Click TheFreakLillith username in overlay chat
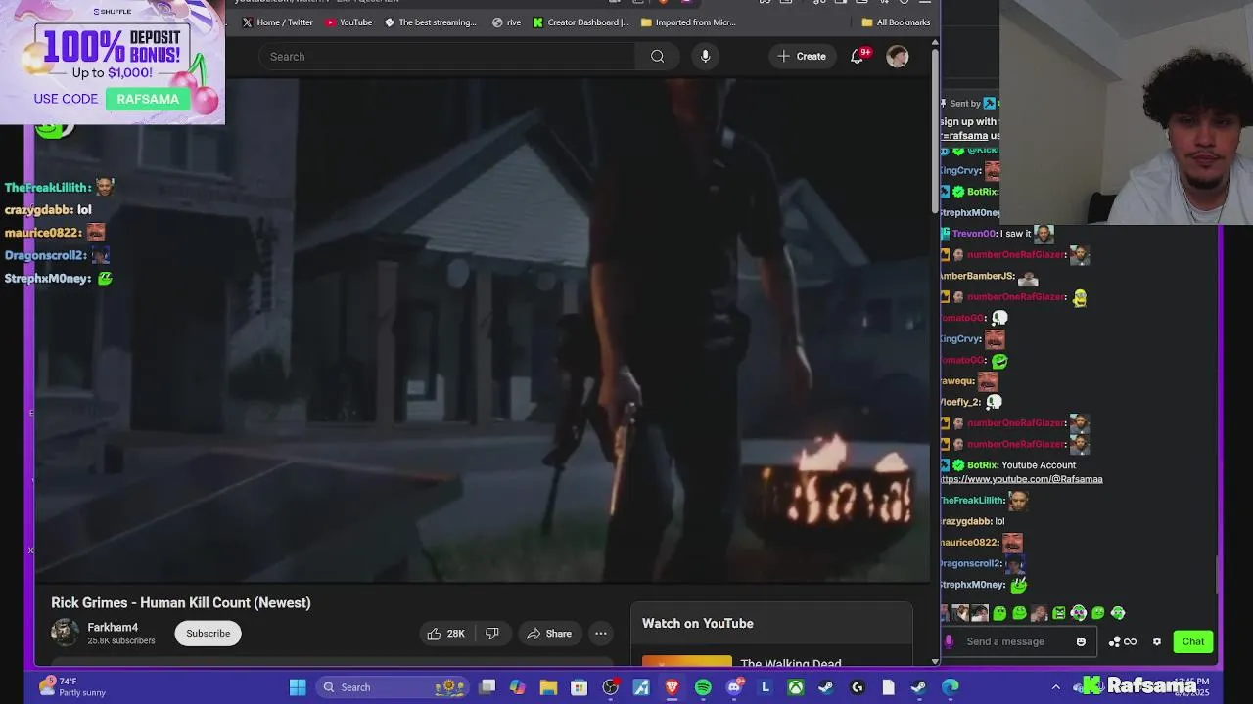 [48, 188]
